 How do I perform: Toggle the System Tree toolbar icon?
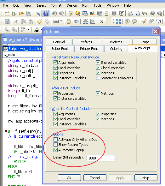(38, 13)
